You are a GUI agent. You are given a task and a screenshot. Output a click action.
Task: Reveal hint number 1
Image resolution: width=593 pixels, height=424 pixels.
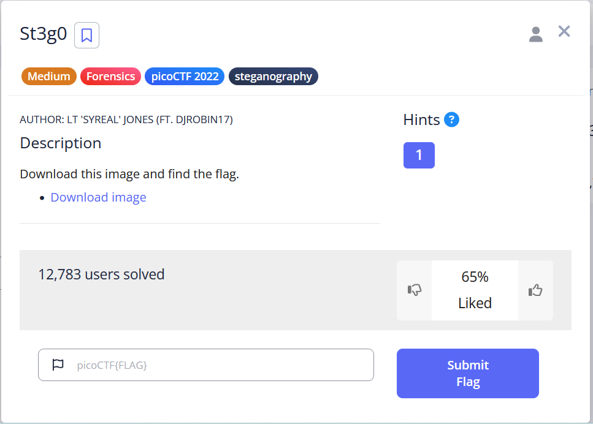[419, 155]
